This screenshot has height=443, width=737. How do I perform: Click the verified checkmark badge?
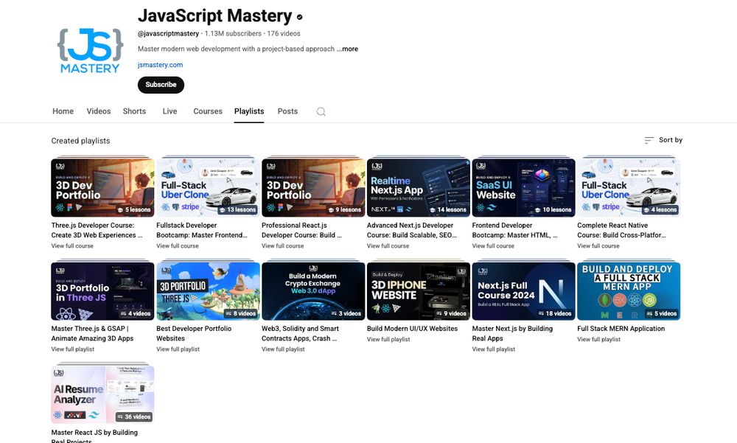[299, 17]
